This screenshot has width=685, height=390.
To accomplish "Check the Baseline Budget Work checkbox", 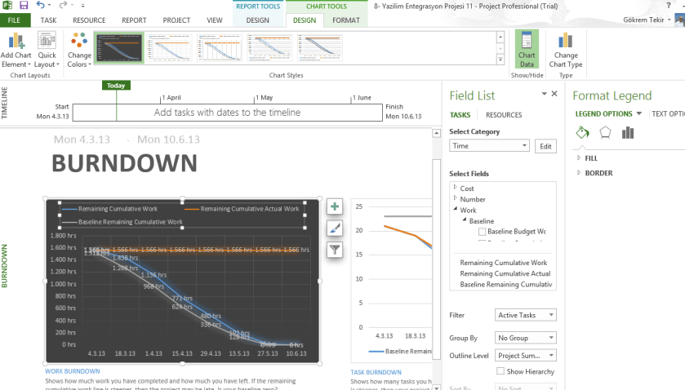I will point(483,232).
